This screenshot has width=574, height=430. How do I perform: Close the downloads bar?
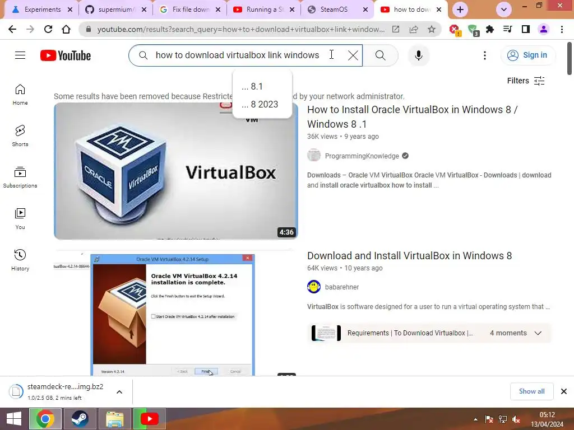click(564, 391)
